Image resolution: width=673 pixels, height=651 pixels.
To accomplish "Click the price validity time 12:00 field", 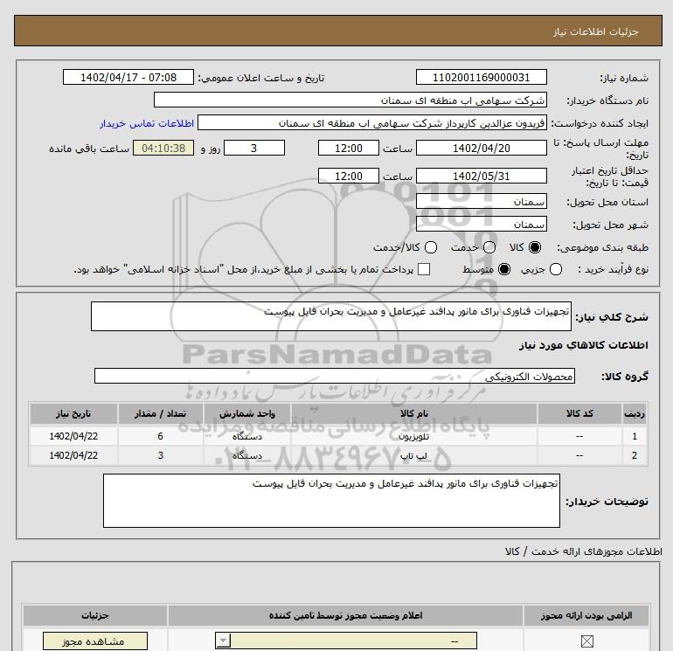I will [x=349, y=176].
